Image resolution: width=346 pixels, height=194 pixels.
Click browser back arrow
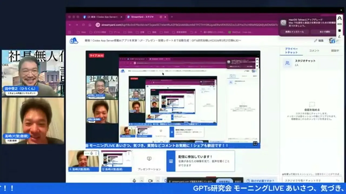pyautogui.click(x=70, y=25)
